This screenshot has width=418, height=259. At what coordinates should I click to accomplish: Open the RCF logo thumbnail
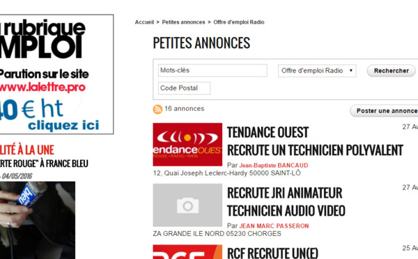tap(187, 252)
